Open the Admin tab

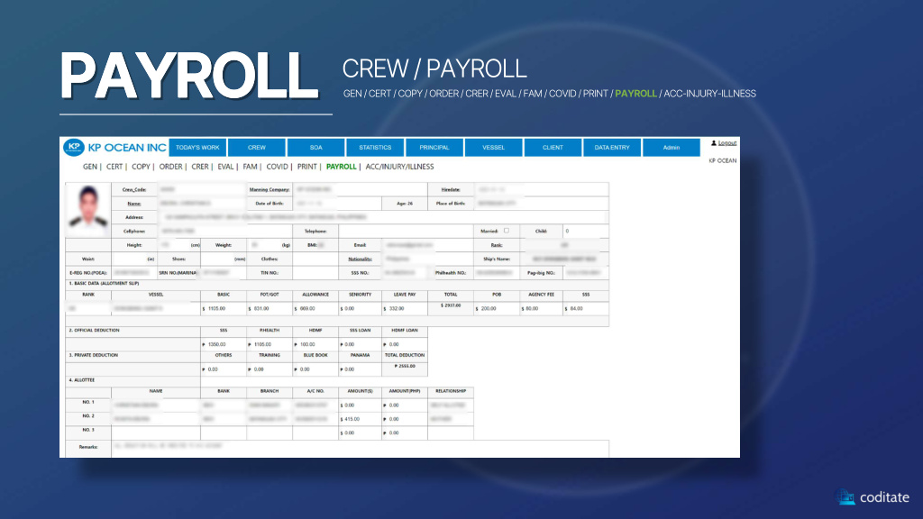[x=672, y=148]
